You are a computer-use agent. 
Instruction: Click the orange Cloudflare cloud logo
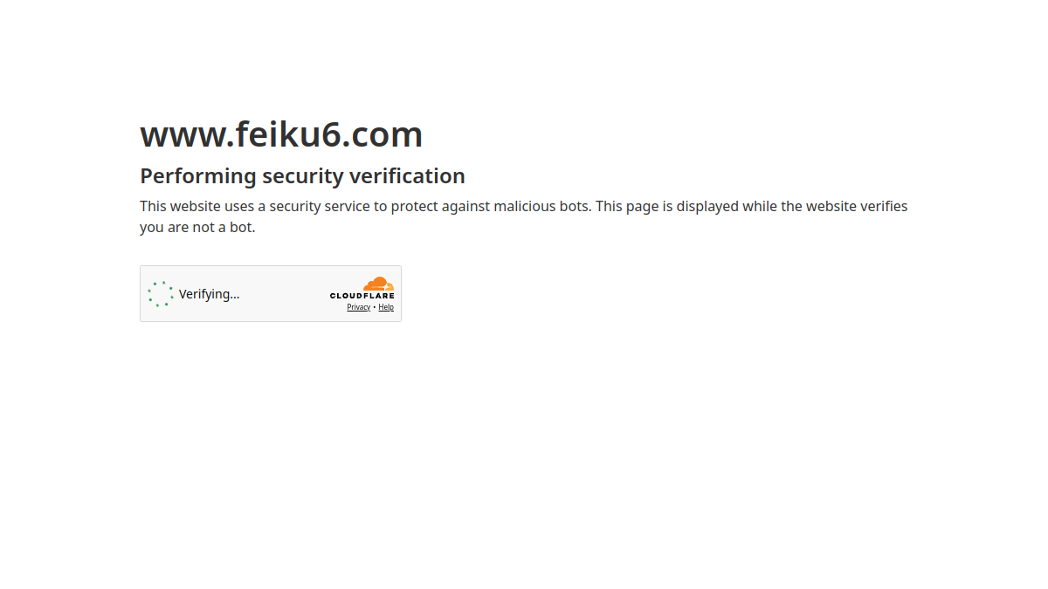click(x=379, y=284)
